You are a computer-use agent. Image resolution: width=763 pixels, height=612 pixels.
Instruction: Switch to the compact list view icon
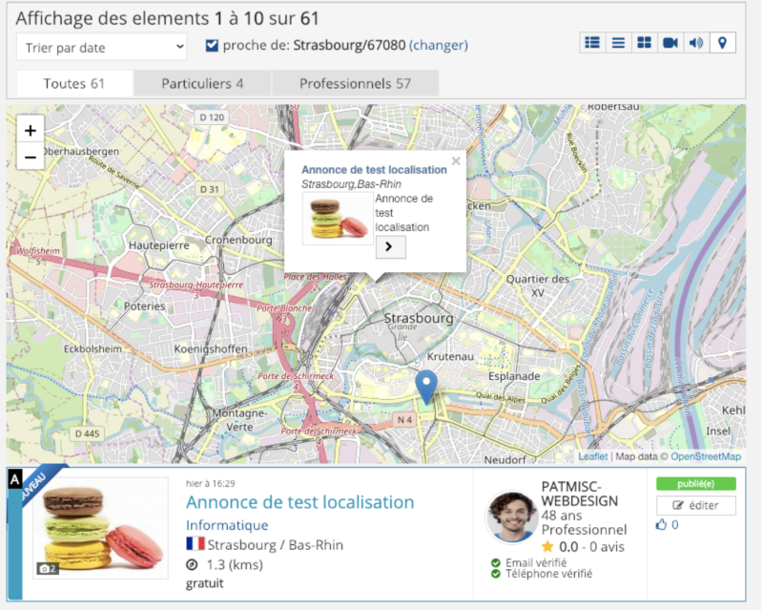618,42
